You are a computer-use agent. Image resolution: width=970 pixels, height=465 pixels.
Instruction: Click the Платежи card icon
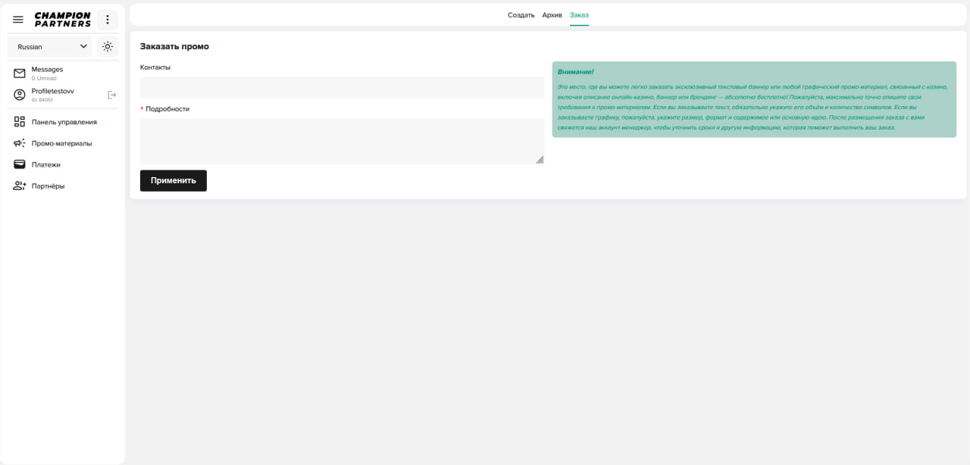pyautogui.click(x=20, y=164)
